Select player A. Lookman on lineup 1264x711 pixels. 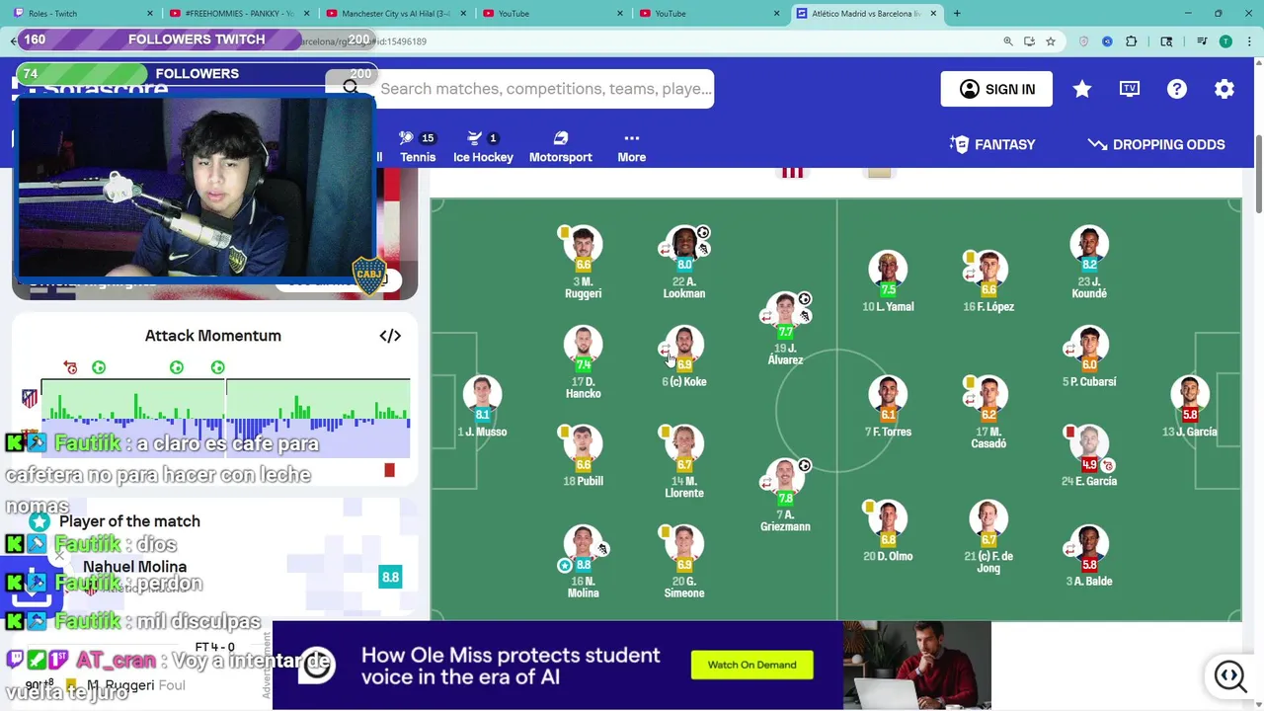click(x=684, y=263)
